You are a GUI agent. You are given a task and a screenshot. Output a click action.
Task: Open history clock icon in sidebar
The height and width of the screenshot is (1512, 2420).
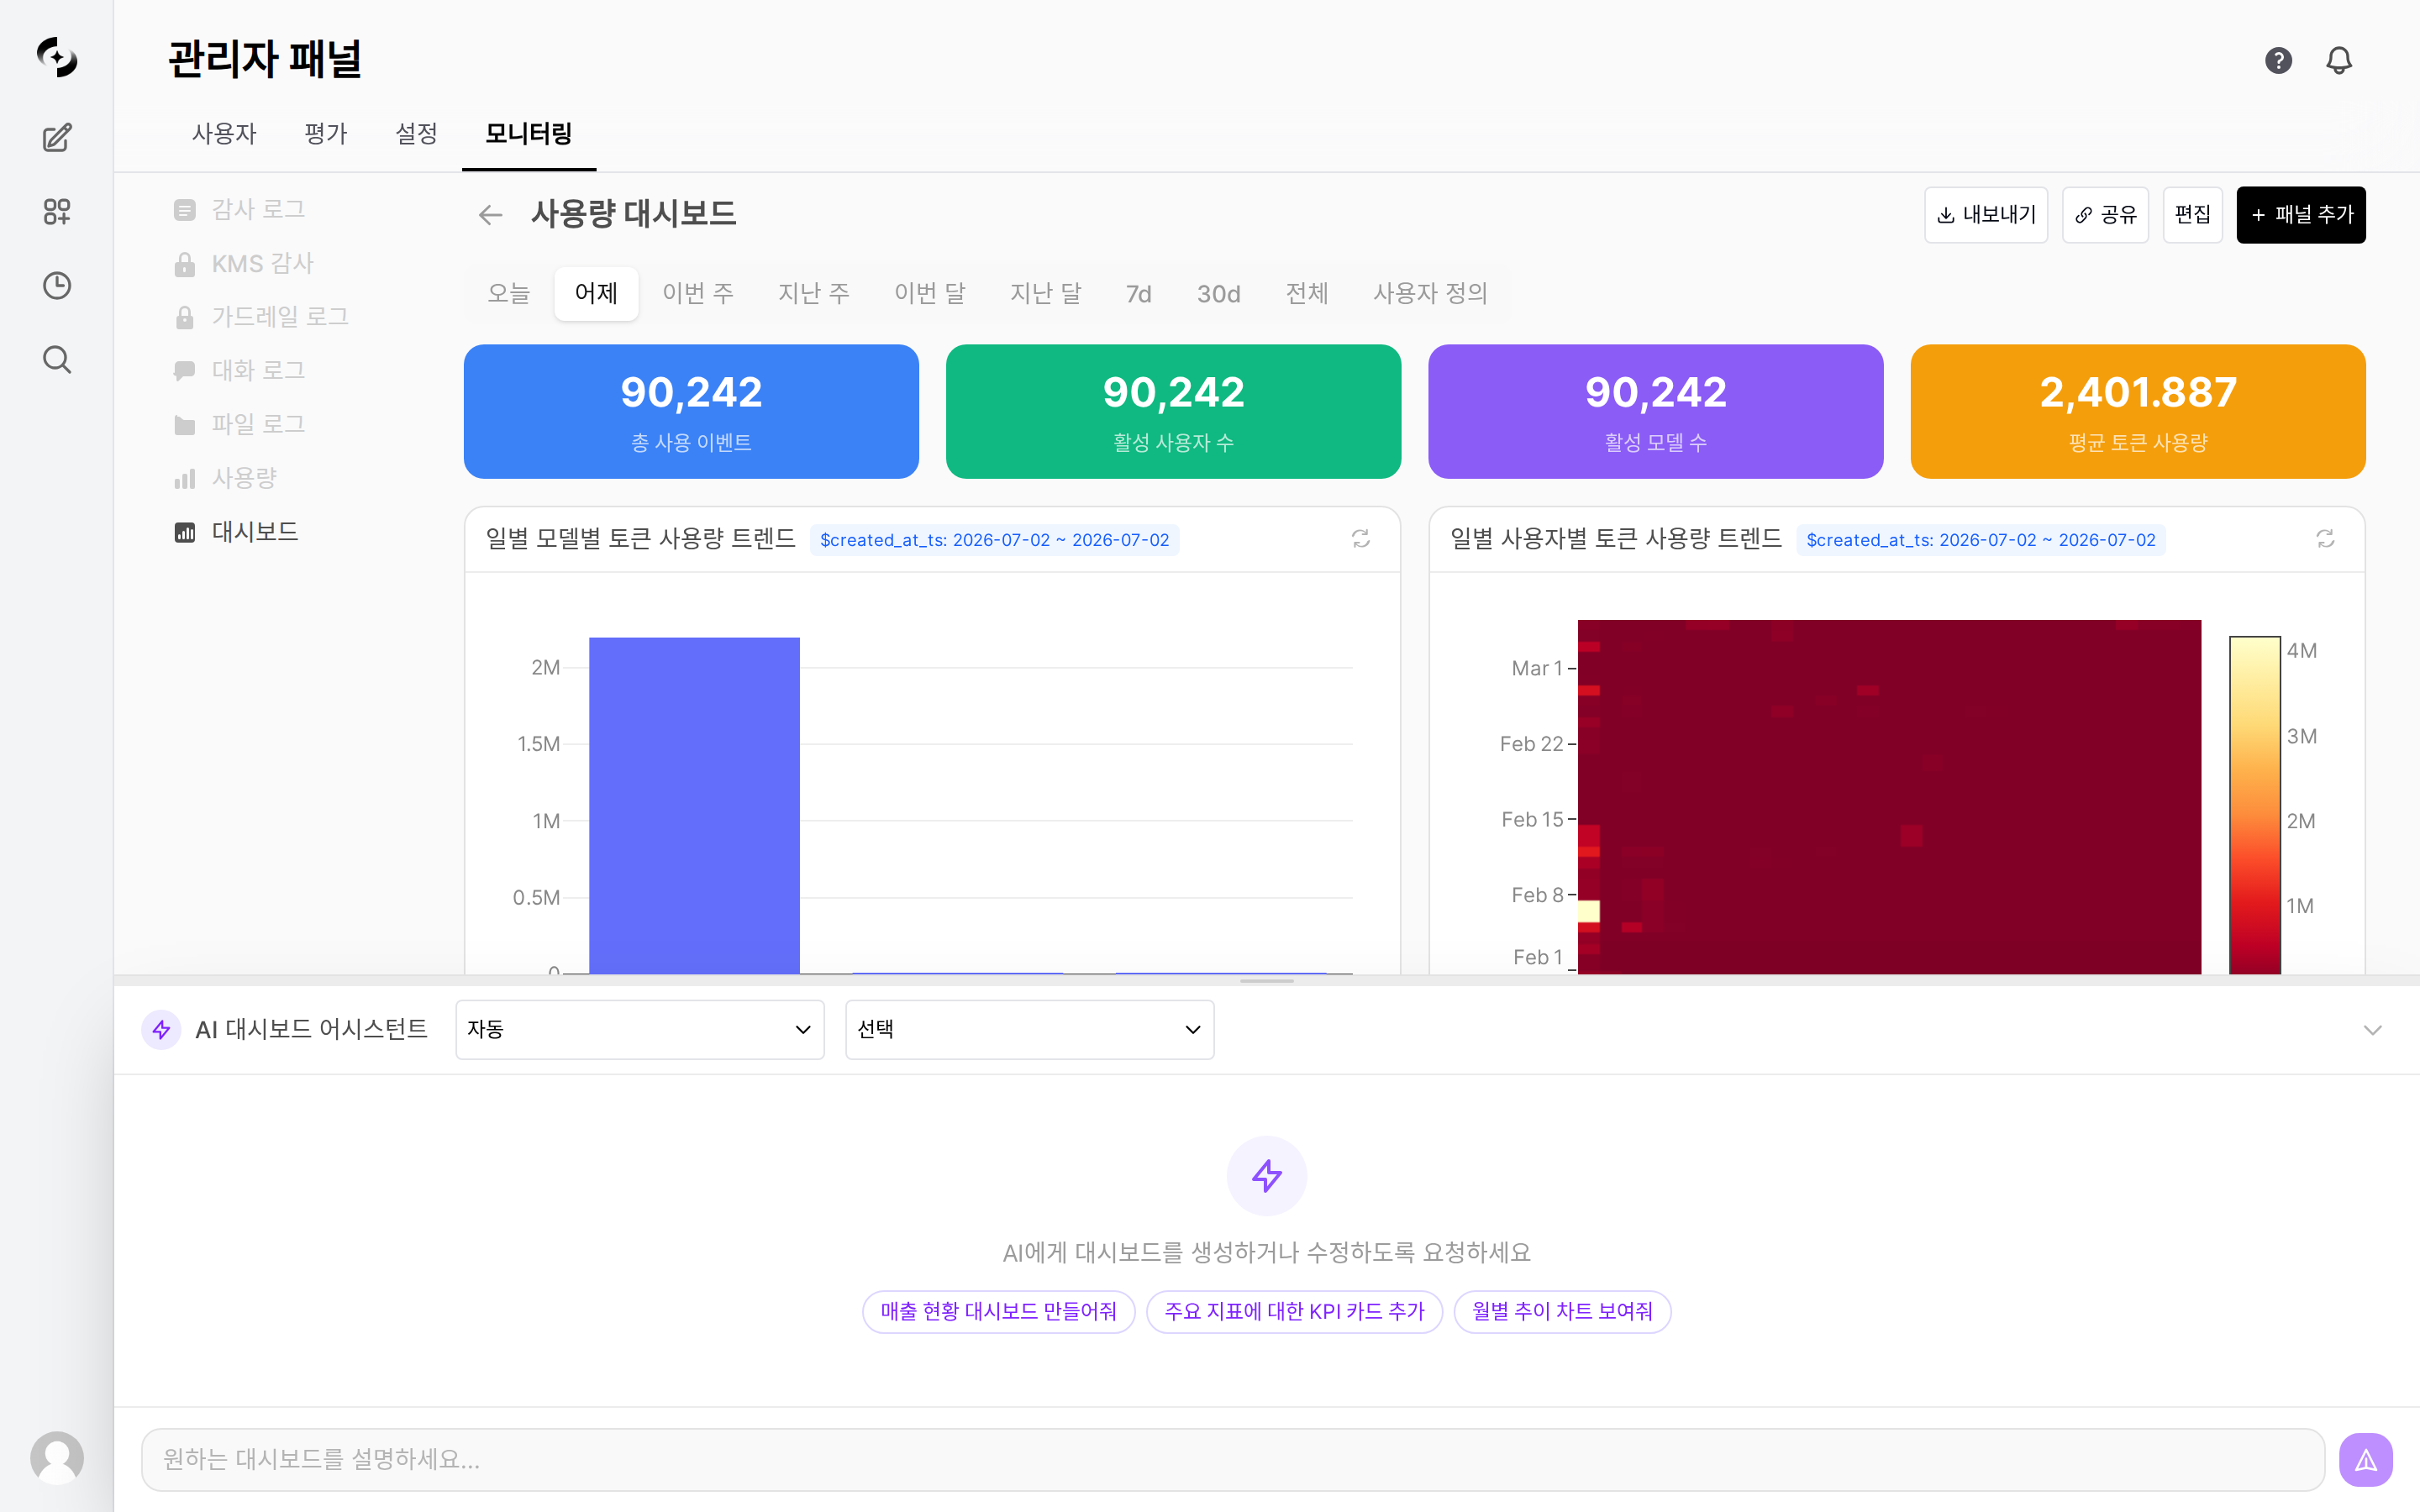57,285
